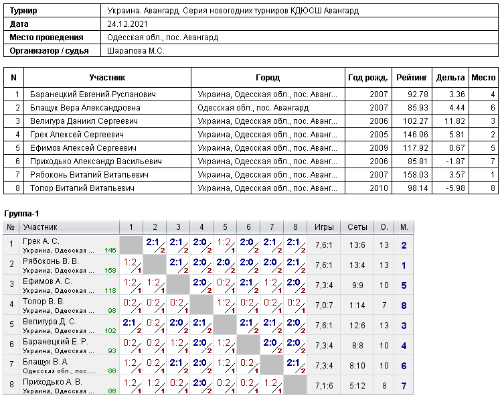Viewport: 502px width, 398px height.
Task: Click Ефимов's 2:1 result against player 6
Action: tap(246, 283)
